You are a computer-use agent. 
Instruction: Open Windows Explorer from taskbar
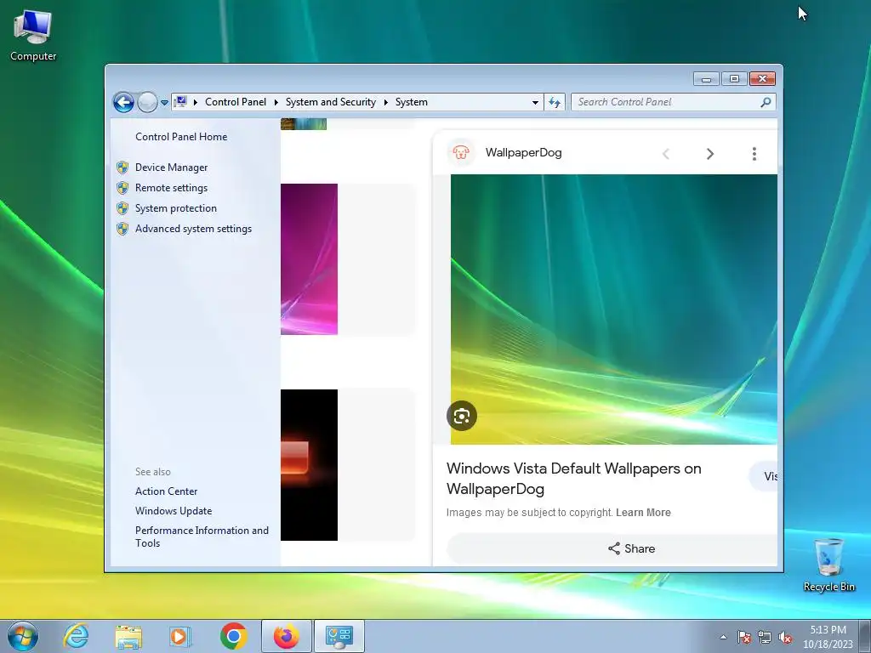tap(128, 636)
